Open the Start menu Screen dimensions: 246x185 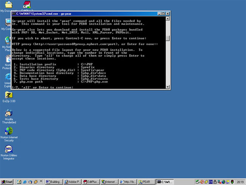click(x=7, y=182)
